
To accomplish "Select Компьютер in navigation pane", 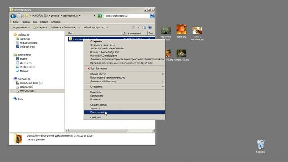I will pyautogui.click(x=22, y=79).
